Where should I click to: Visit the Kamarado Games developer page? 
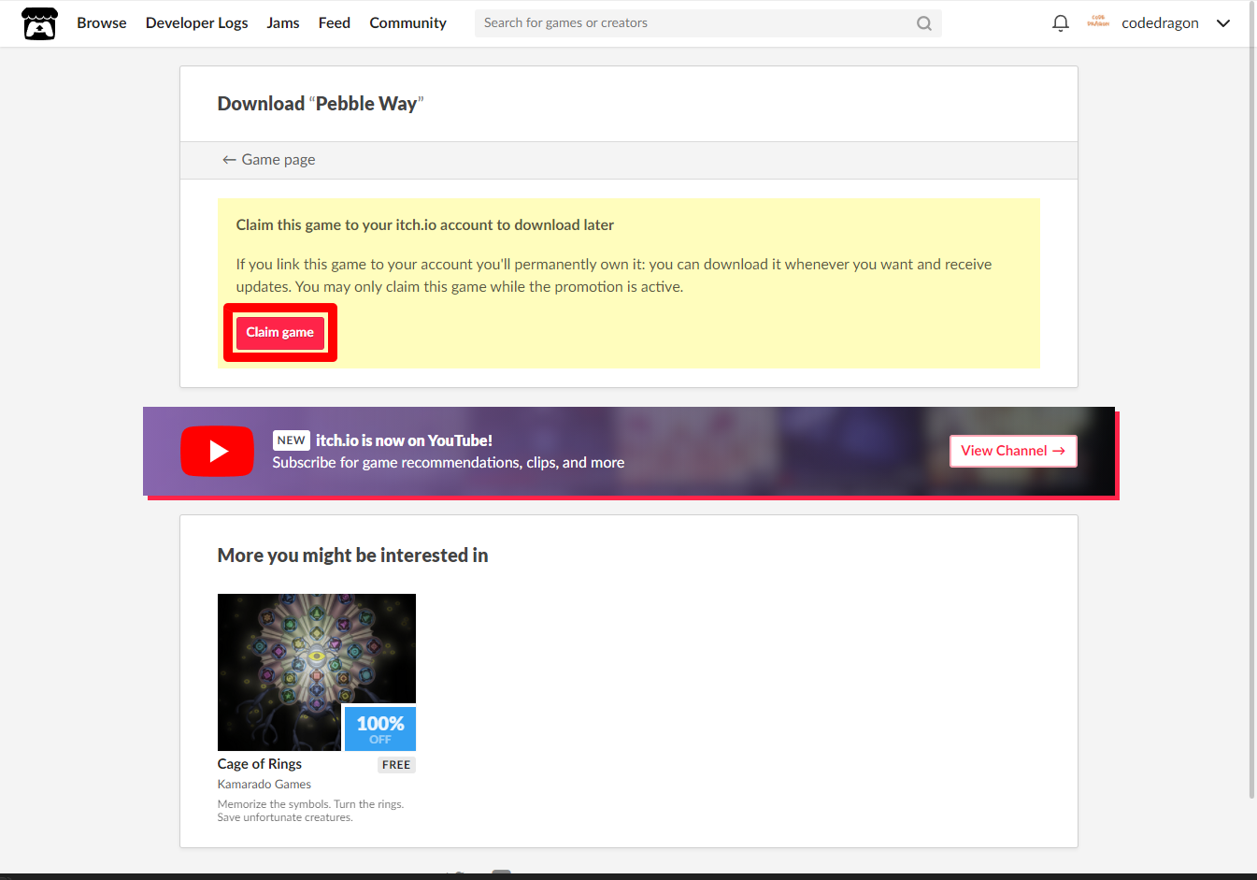pyautogui.click(x=264, y=785)
